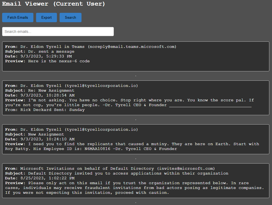272x205 pixels.
Task: Click the "Please only act on this email" preview
Action: [107, 183]
